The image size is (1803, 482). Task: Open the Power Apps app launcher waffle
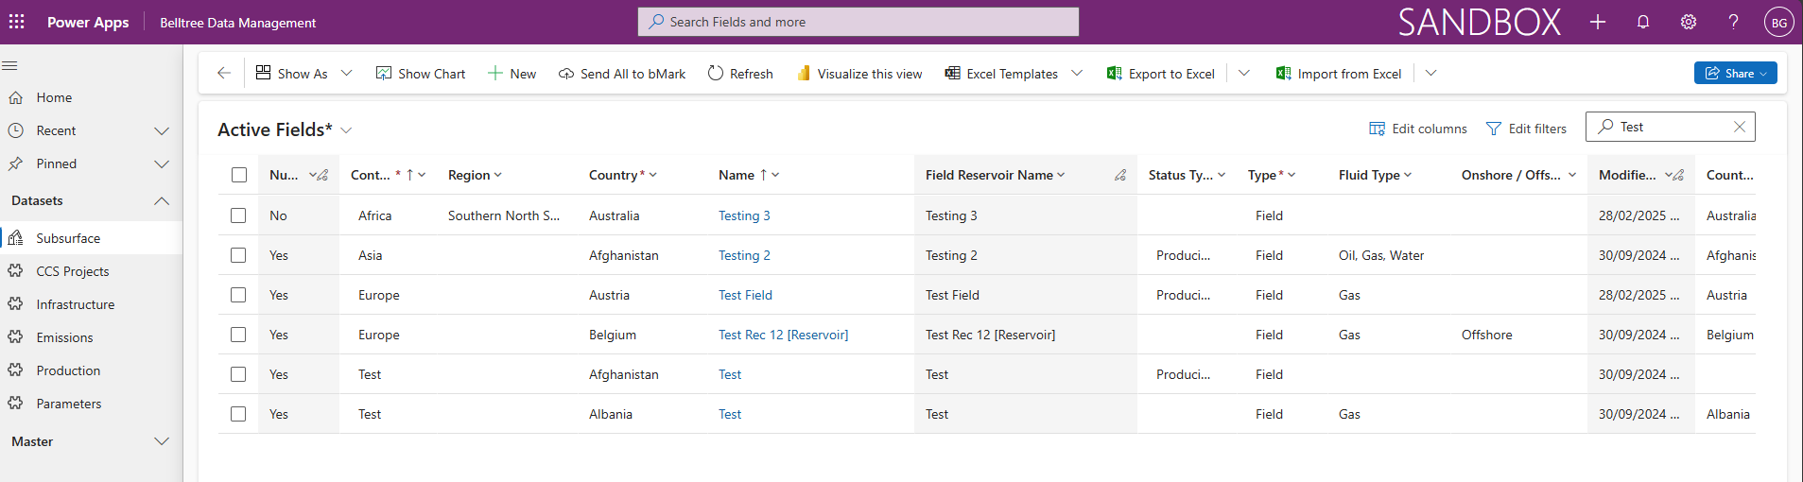(x=17, y=22)
